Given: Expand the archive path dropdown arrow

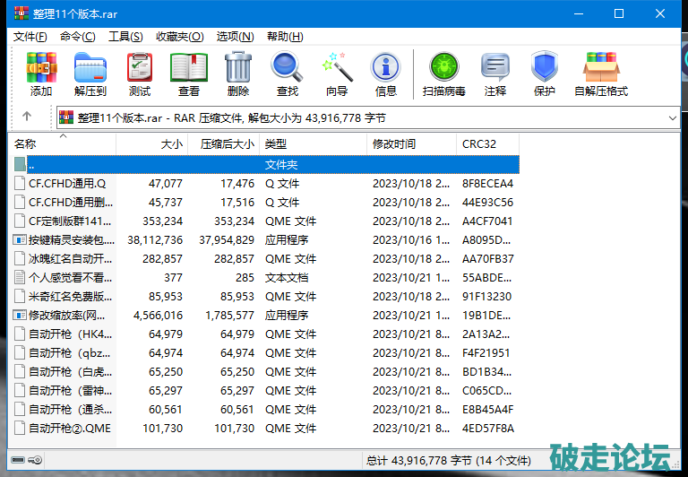Looking at the screenshot, I should point(673,117).
